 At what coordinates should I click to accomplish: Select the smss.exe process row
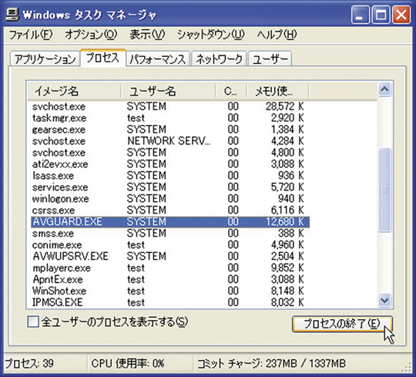click(x=170, y=234)
